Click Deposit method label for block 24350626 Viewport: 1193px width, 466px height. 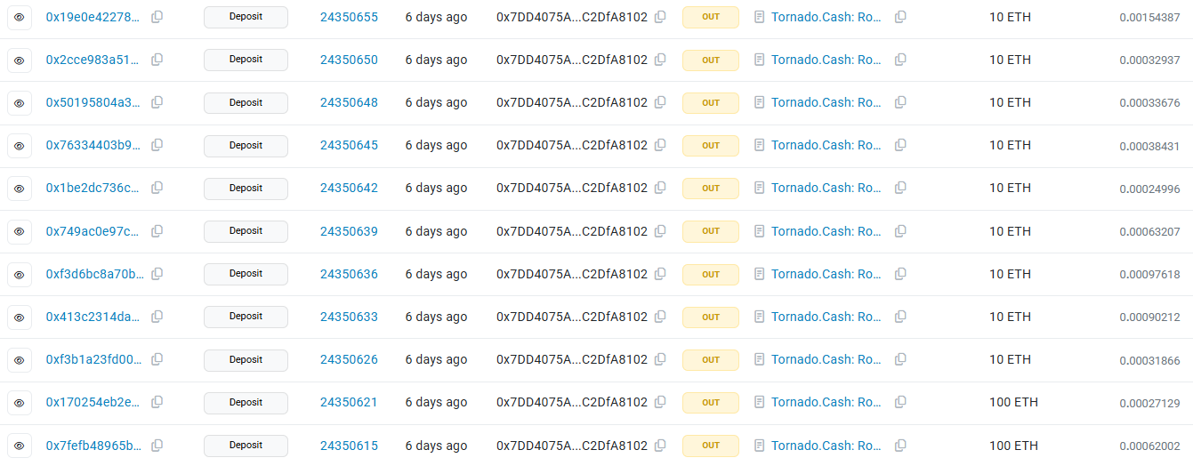click(x=246, y=360)
